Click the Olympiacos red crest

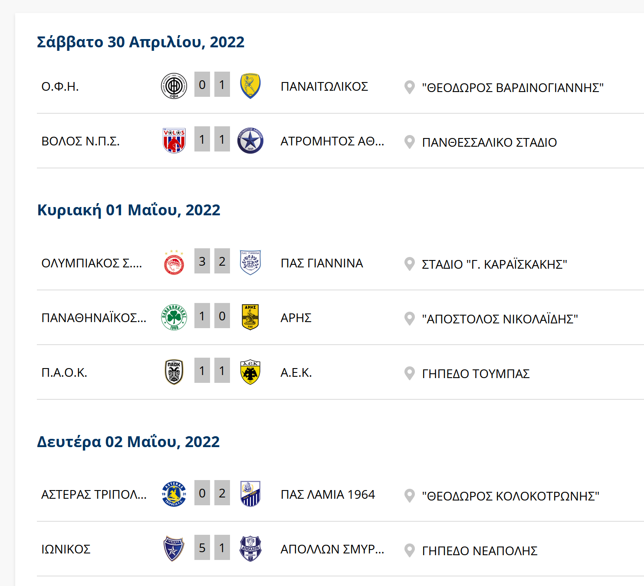point(174,263)
